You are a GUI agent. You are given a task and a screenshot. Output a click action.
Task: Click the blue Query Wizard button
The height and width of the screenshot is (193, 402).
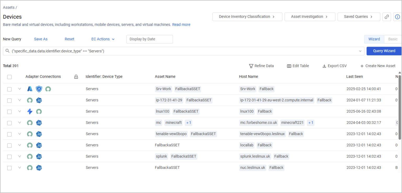point(384,51)
